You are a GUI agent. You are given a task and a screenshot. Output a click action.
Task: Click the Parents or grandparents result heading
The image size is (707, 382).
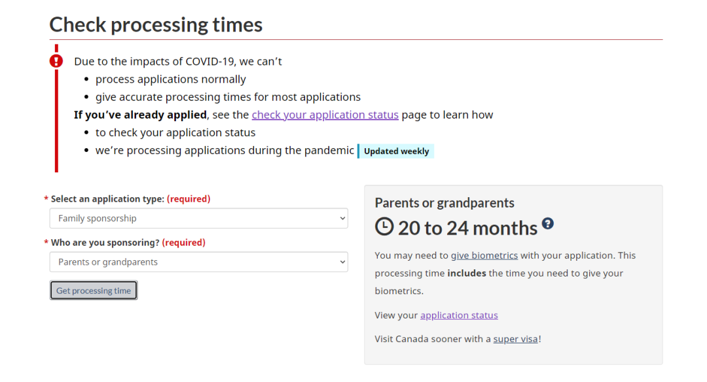point(444,202)
